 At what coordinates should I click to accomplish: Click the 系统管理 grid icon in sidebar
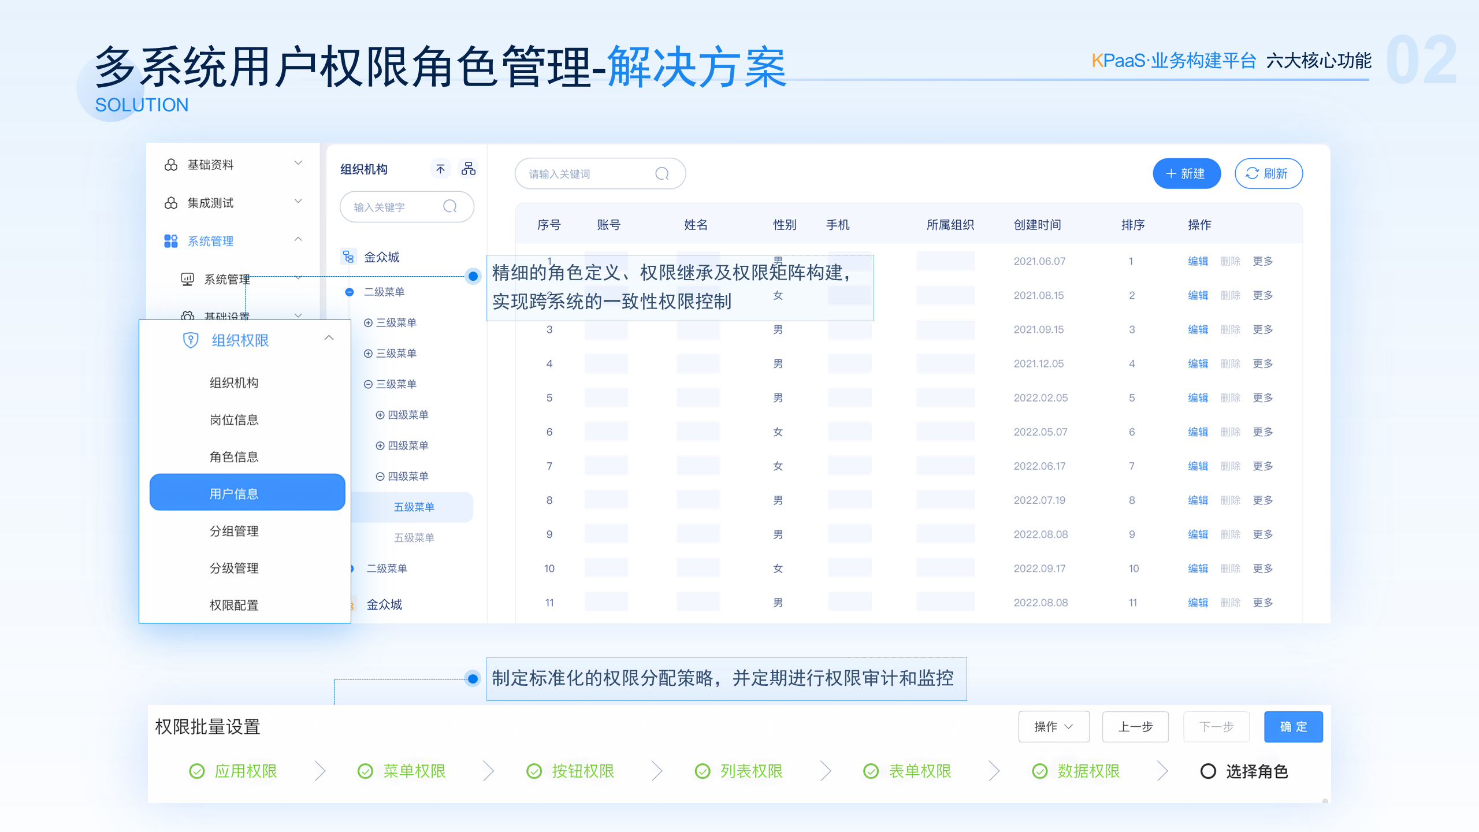point(170,241)
